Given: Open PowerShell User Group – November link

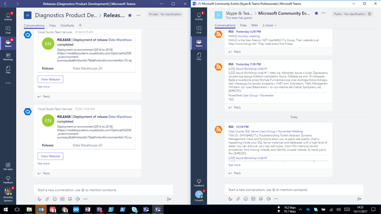Looking at the screenshot, I should tap(251, 95).
